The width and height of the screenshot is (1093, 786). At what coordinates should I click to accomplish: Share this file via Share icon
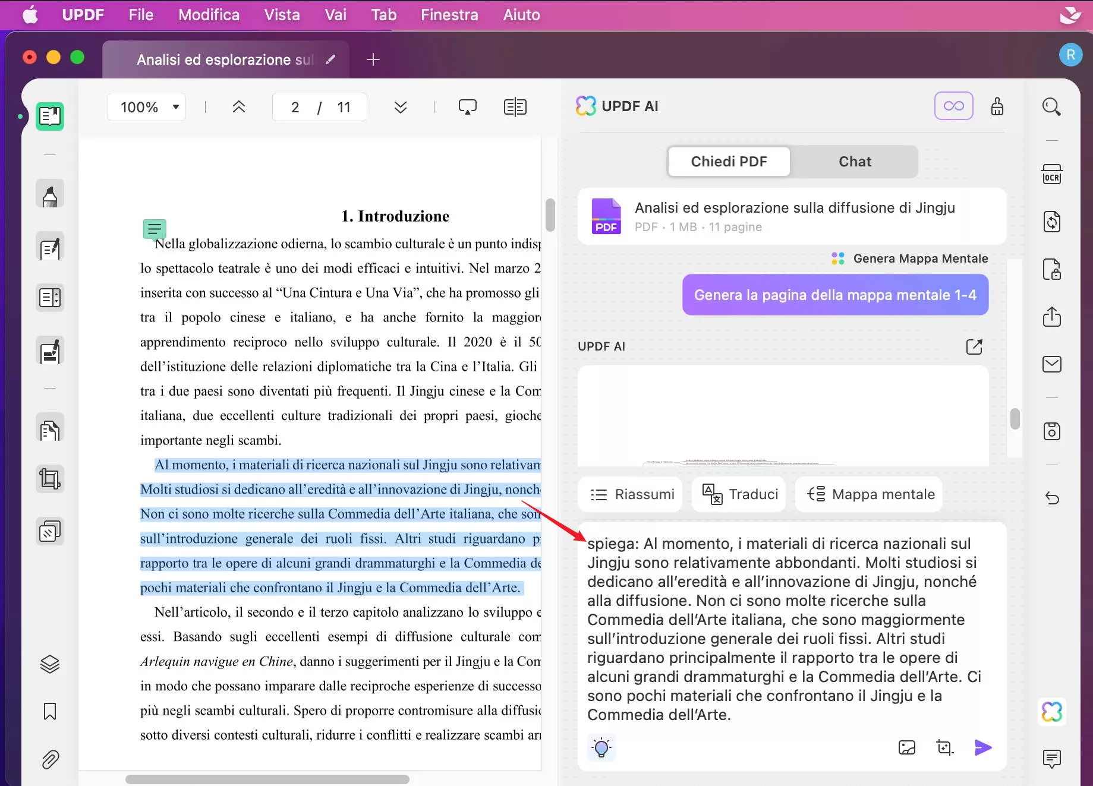point(1051,316)
